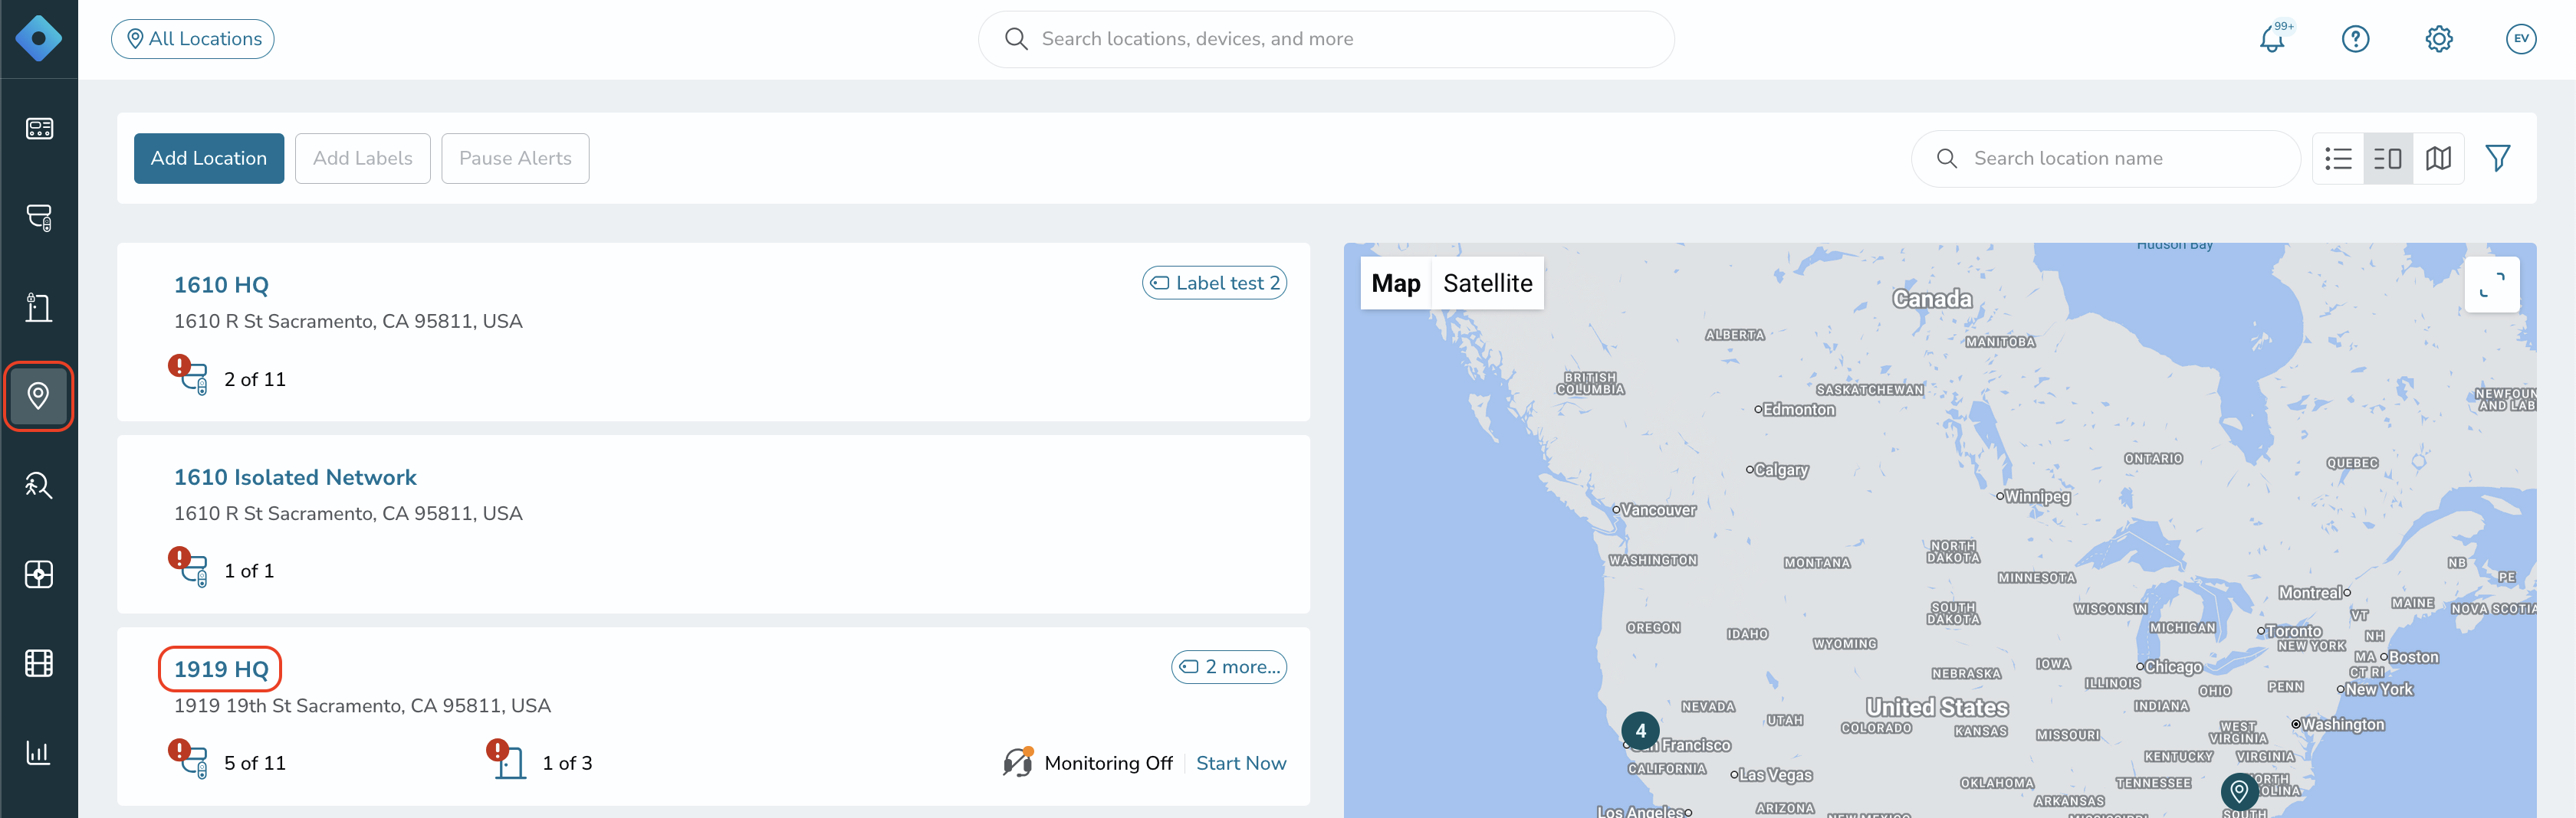Open the devices icon in the sidebar
The height and width of the screenshot is (818, 2576).
(x=39, y=218)
